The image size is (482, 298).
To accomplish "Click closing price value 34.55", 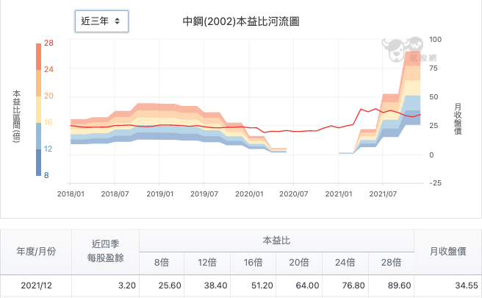I will click(467, 285).
